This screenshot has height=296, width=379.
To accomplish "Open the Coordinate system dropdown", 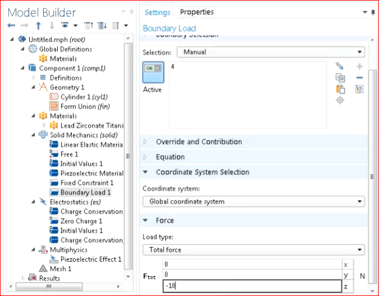I will (x=253, y=201).
